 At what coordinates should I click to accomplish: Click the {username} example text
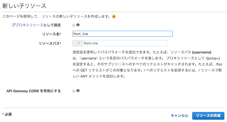coord(202,52)
